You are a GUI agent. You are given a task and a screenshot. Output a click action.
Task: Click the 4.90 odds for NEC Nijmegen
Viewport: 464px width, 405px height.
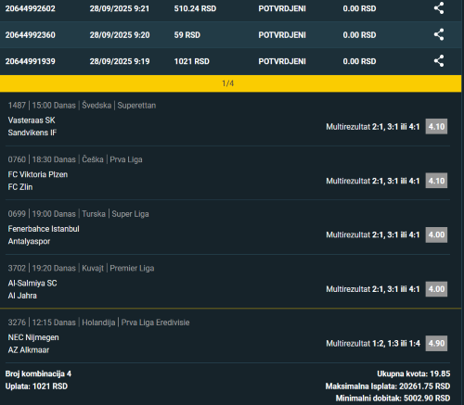coord(436,343)
